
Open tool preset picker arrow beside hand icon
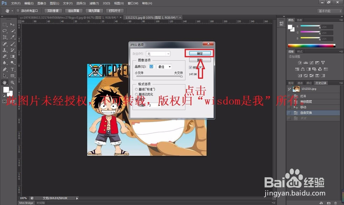coord(12,11)
